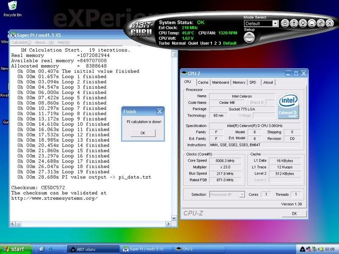Click the xtremesystems.org URL text
Viewport: 339px width, 254px height.
[55, 198]
